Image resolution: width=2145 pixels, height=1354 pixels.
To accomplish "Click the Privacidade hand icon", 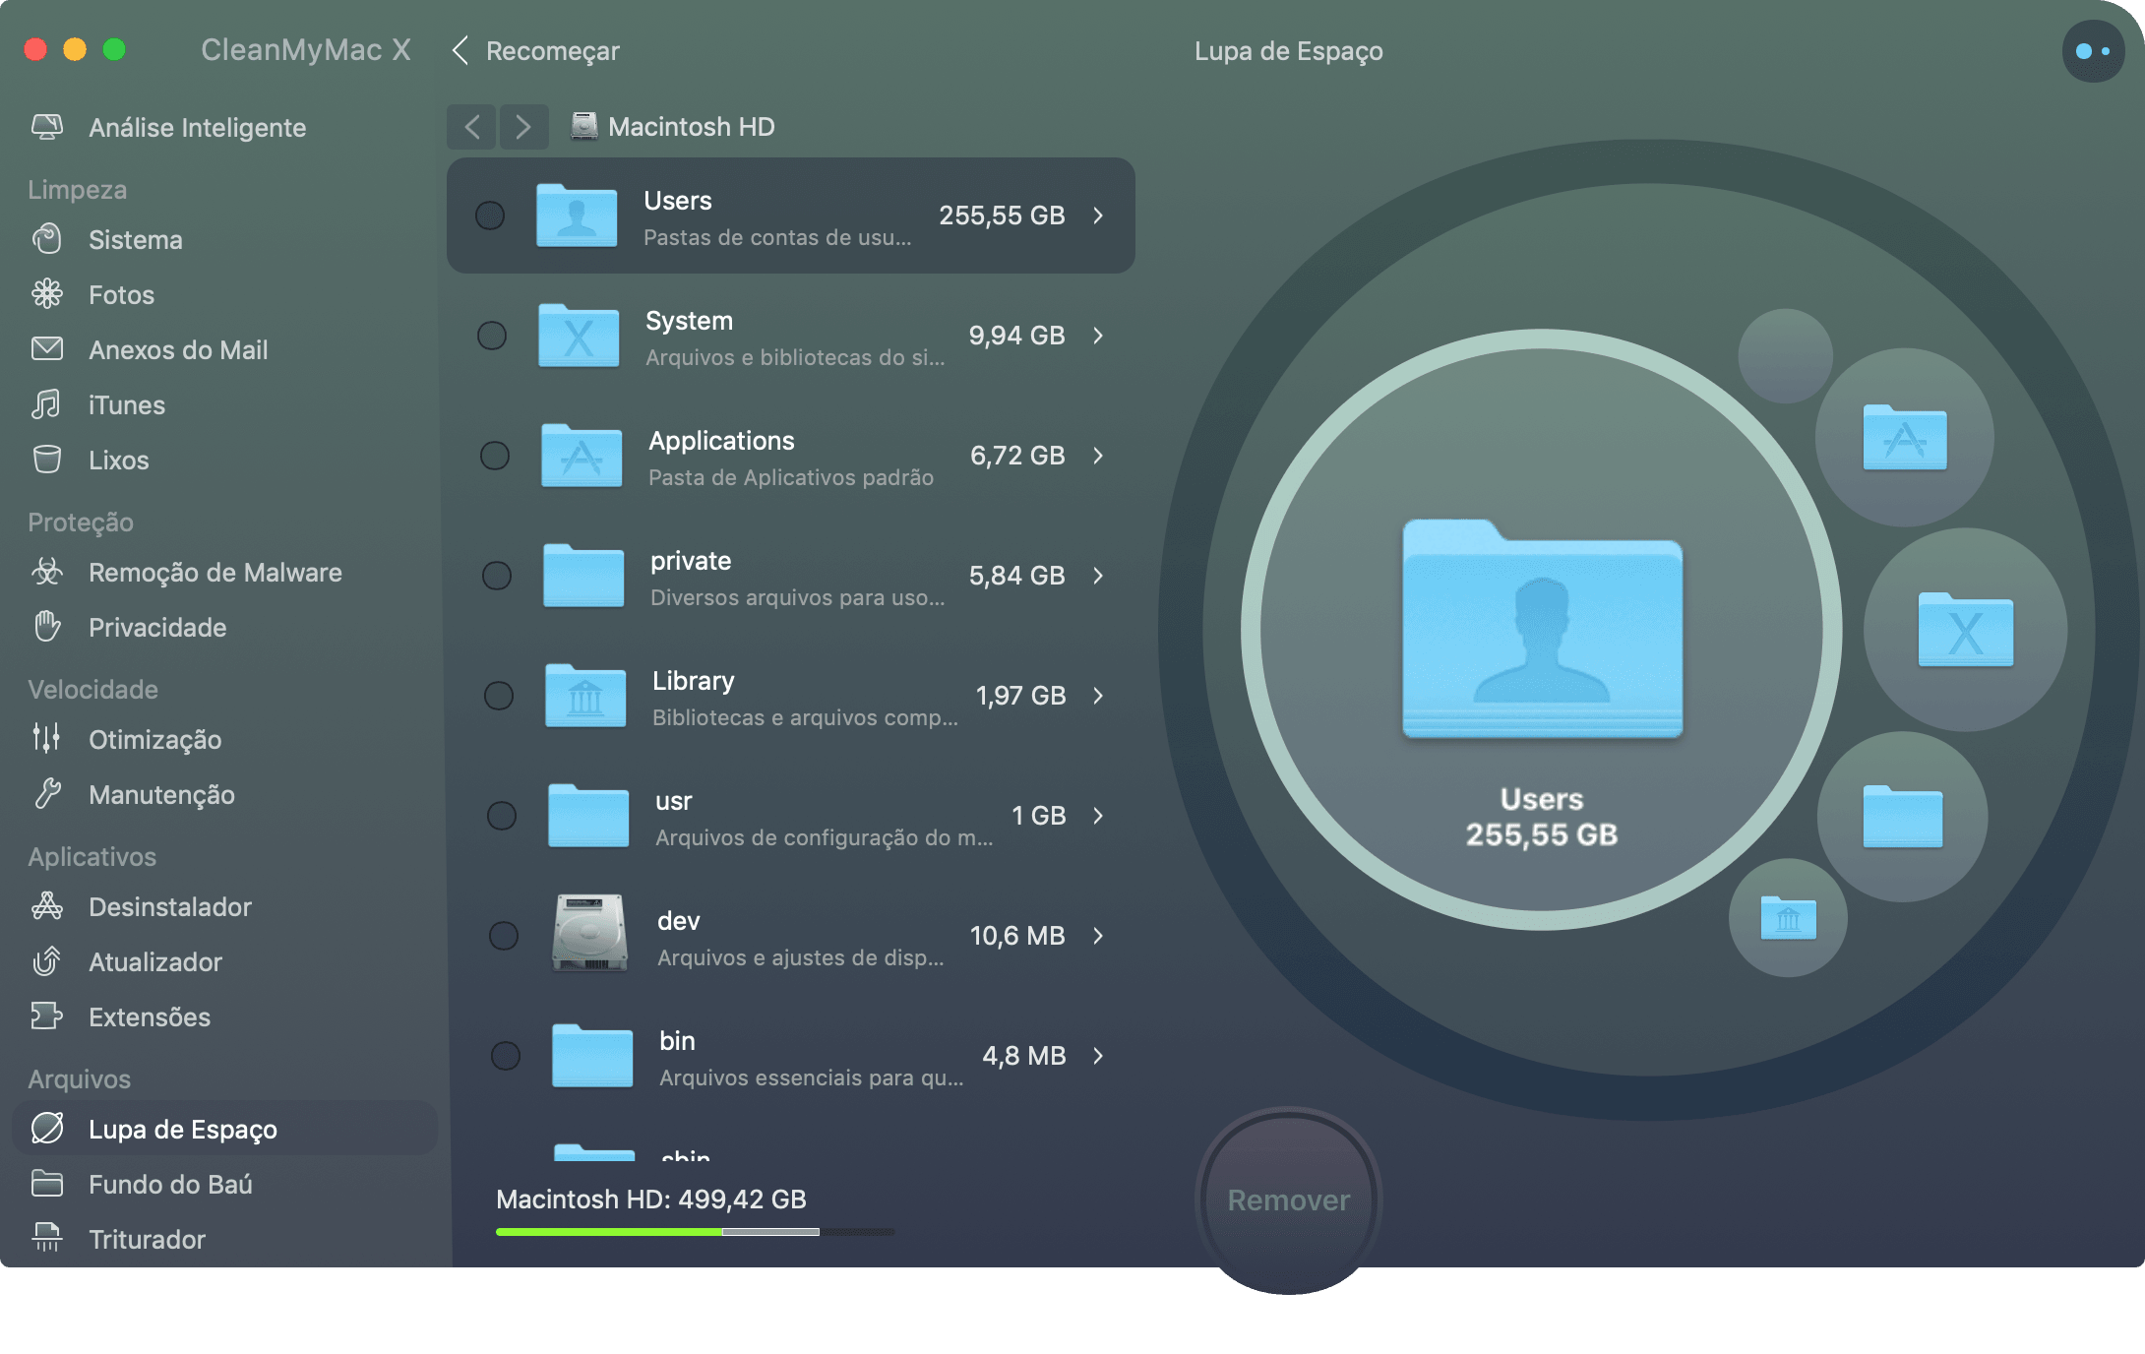I will [x=47, y=627].
